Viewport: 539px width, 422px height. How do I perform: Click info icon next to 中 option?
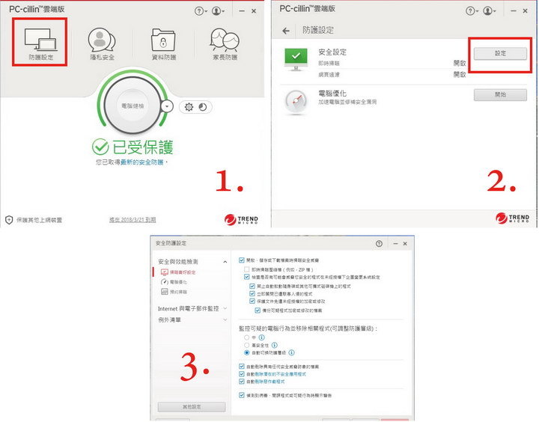[261, 337]
